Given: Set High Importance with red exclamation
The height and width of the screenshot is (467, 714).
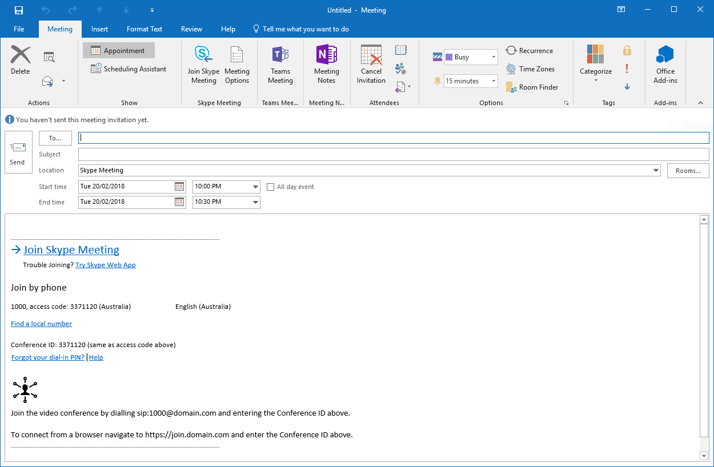Looking at the screenshot, I should [627, 69].
